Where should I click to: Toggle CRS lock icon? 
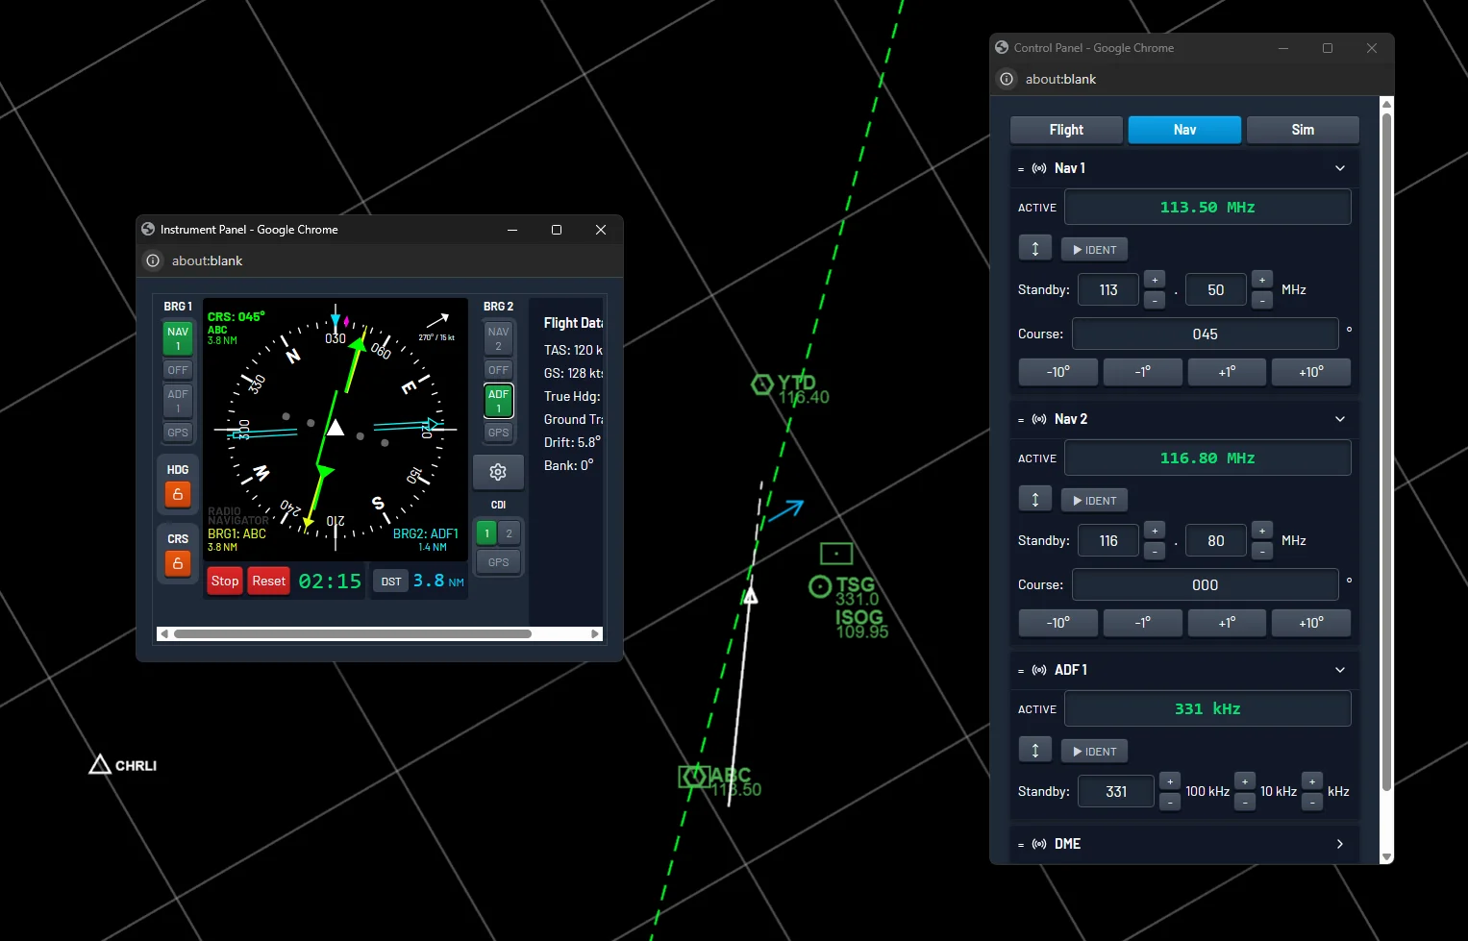(x=178, y=563)
